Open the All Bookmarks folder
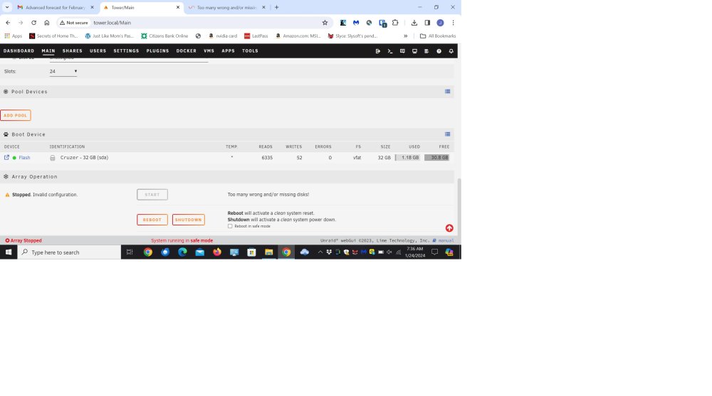712x396 pixels. pyautogui.click(x=437, y=36)
